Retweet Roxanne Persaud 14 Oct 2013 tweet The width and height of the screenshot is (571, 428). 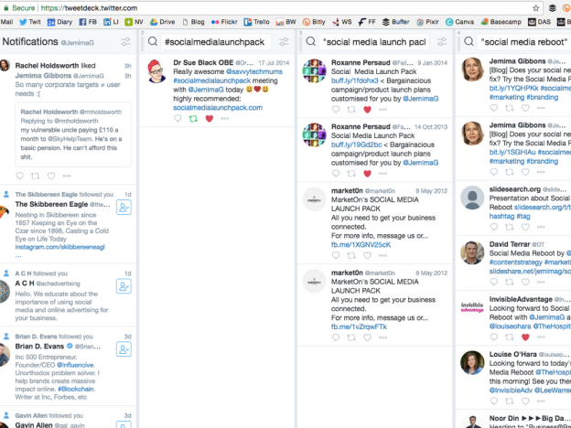tap(351, 173)
